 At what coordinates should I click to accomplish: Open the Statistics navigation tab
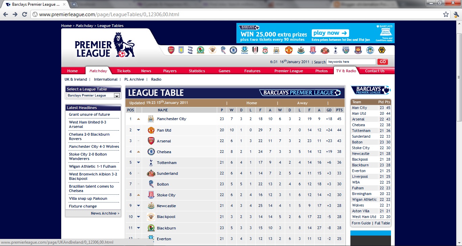point(197,71)
